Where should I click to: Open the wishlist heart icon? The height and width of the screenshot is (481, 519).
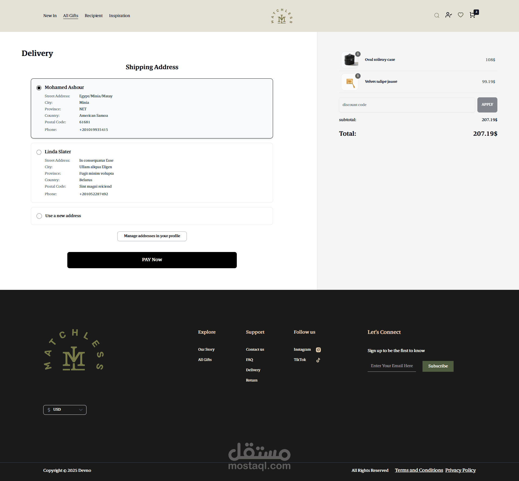point(461,15)
